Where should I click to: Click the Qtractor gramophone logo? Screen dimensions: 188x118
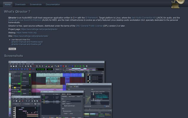coord(178,4)
